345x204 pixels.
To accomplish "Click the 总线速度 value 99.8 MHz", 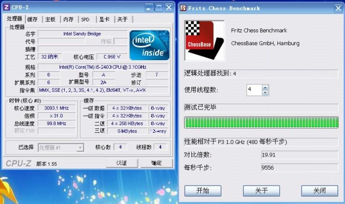I will coord(57,123).
